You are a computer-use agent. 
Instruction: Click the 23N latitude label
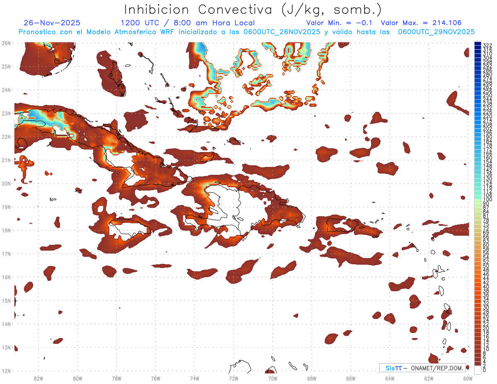click(6, 113)
